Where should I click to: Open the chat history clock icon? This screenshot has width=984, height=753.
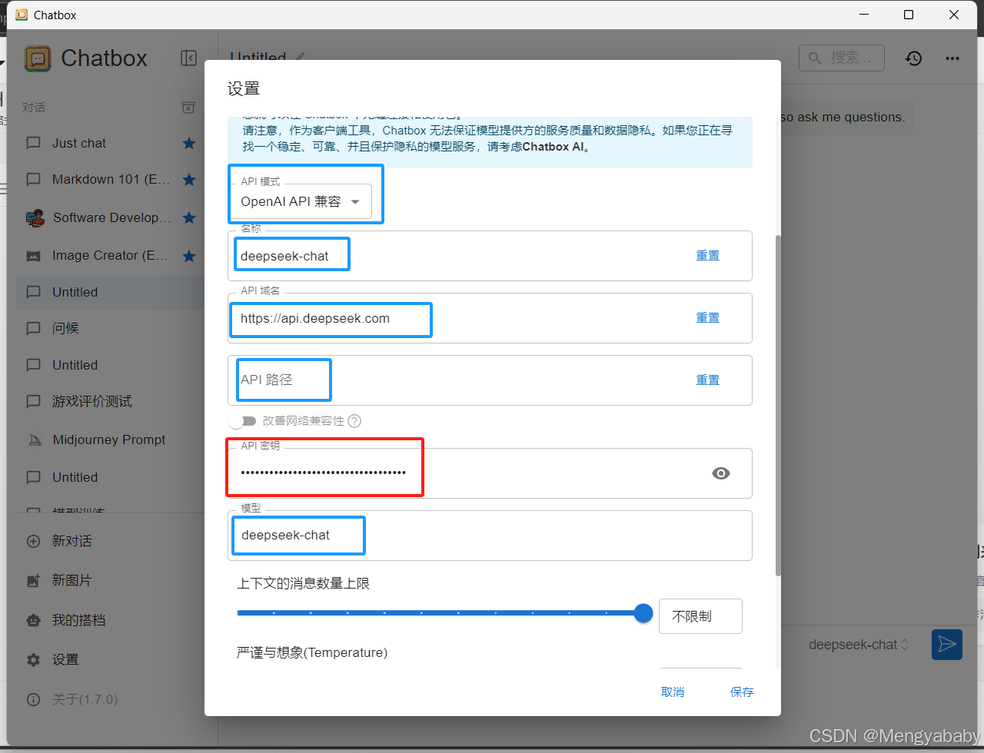(x=913, y=58)
